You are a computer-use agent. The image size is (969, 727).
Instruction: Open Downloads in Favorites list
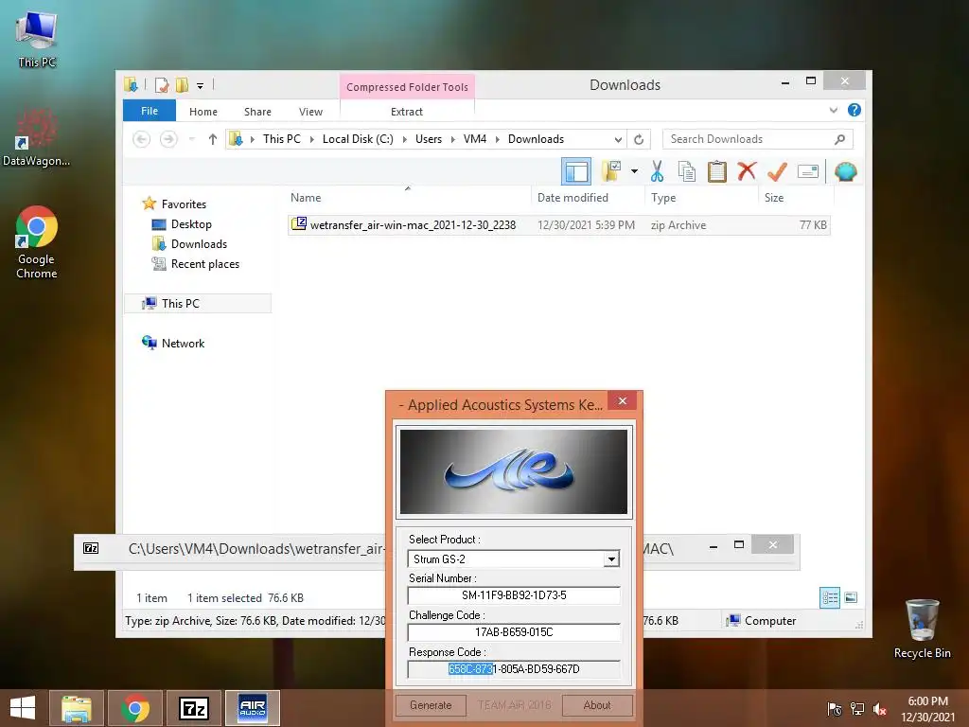pos(199,243)
